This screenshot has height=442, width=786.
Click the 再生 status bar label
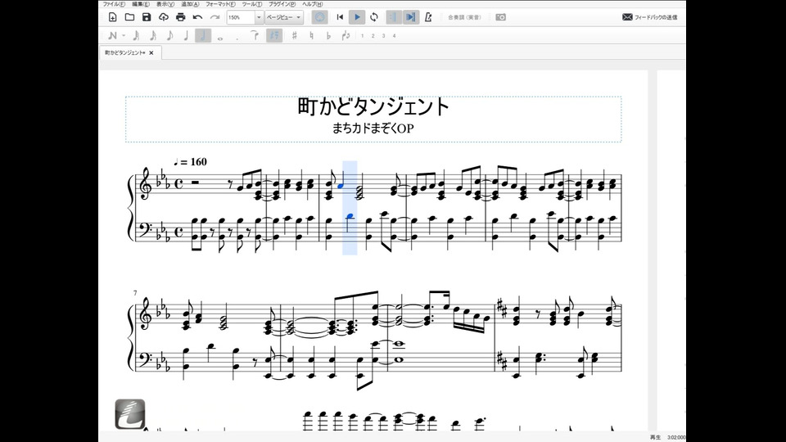656,437
